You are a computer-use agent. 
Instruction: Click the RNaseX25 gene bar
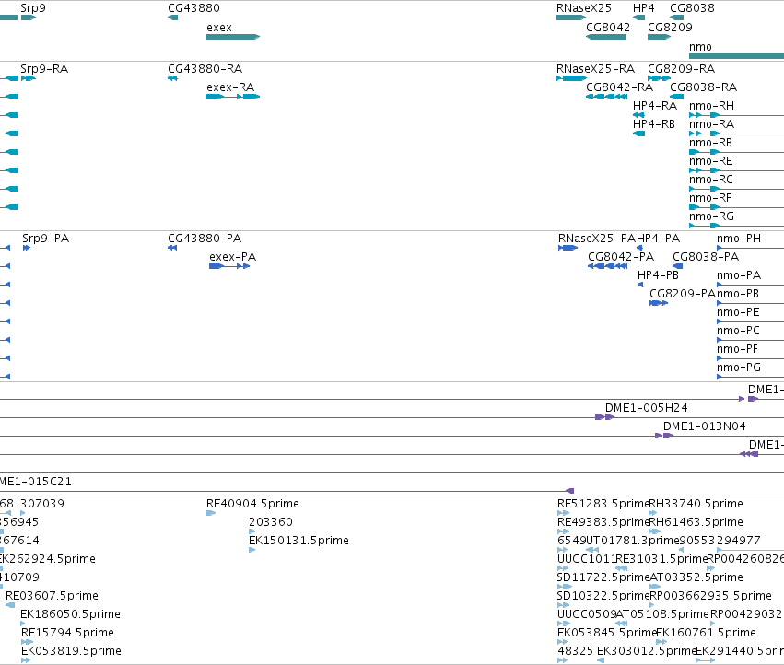[571, 17]
